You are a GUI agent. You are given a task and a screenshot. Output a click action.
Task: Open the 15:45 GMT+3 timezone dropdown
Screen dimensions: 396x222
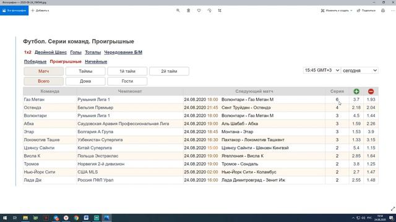pos(322,70)
